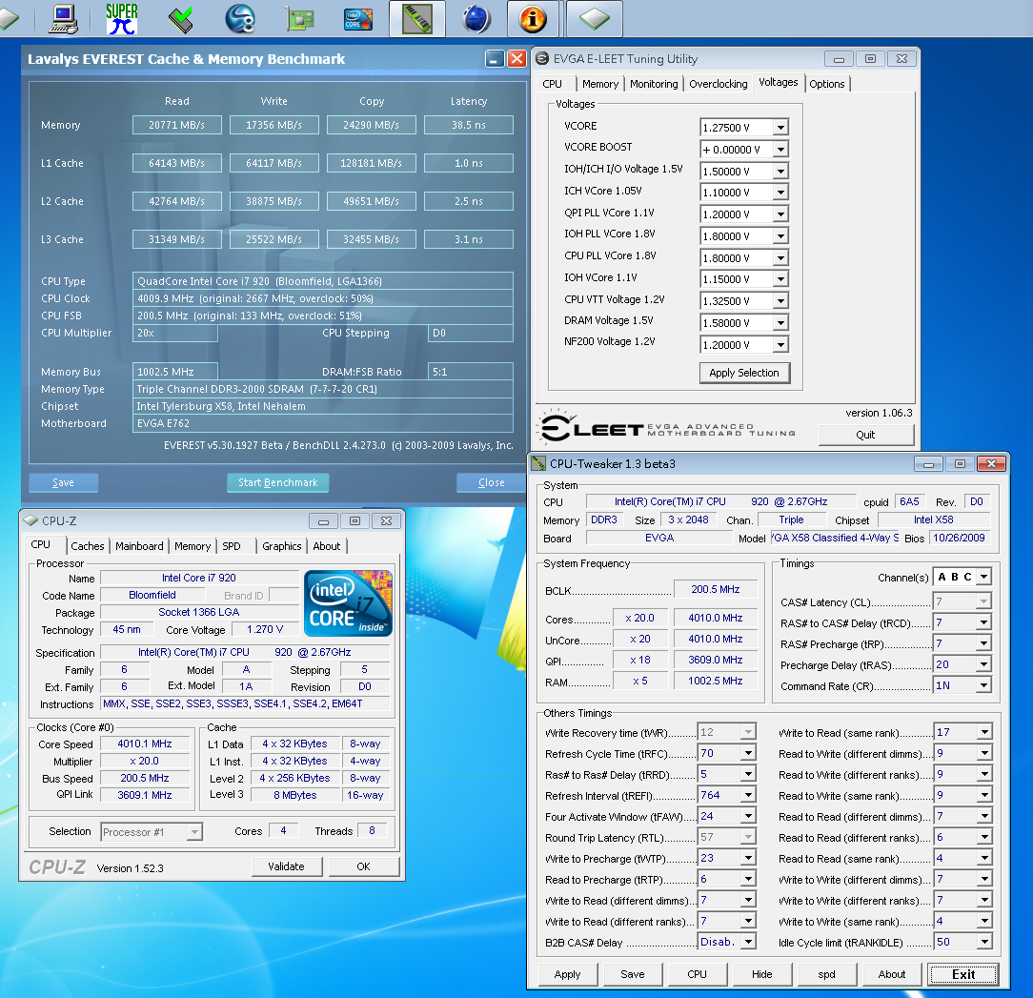The image size is (1033, 998).
Task: Click Validate in CPU-Z
Action: point(286,866)
